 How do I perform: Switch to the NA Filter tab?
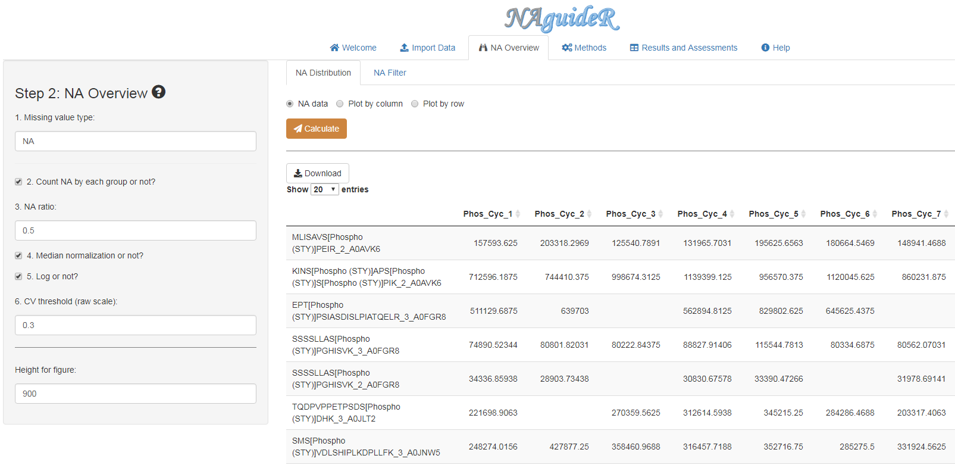tap(390, 73)
